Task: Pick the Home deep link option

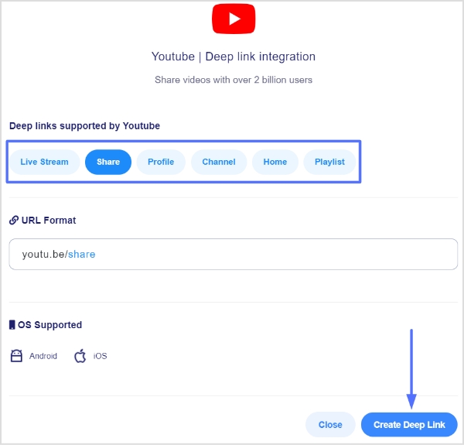Action: 275,162
